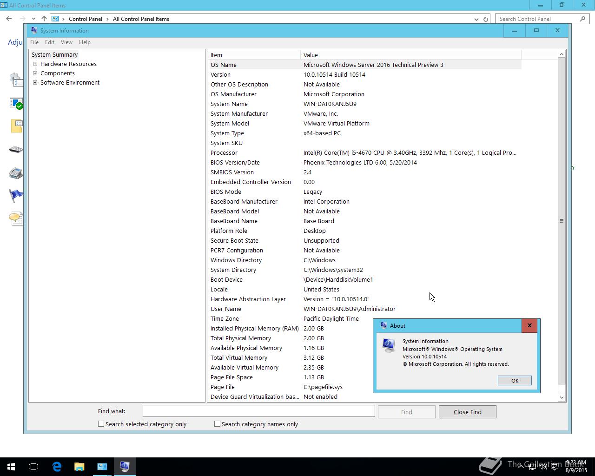Click the All Control Panel Items breadcrumb
Image resolution: width=595 pixels, height=476 pixels.
click(x=141, y=19)
